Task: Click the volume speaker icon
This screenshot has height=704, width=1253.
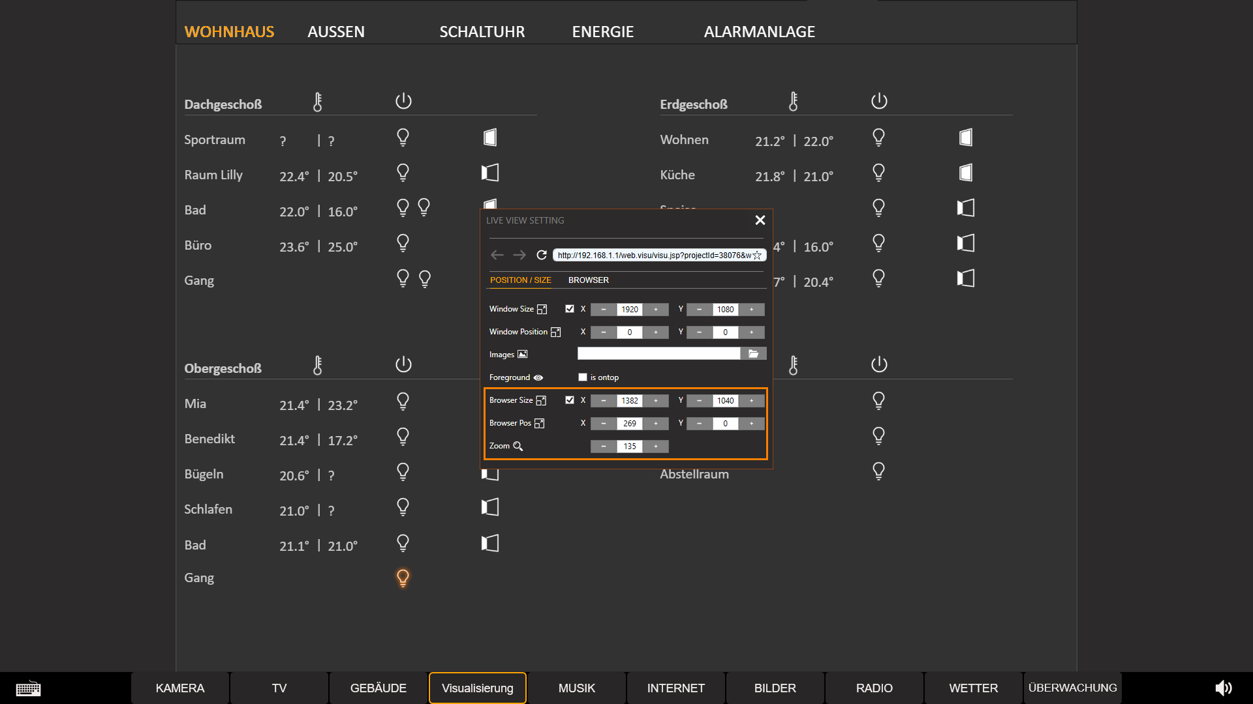Action: [x=1223, y=688]
